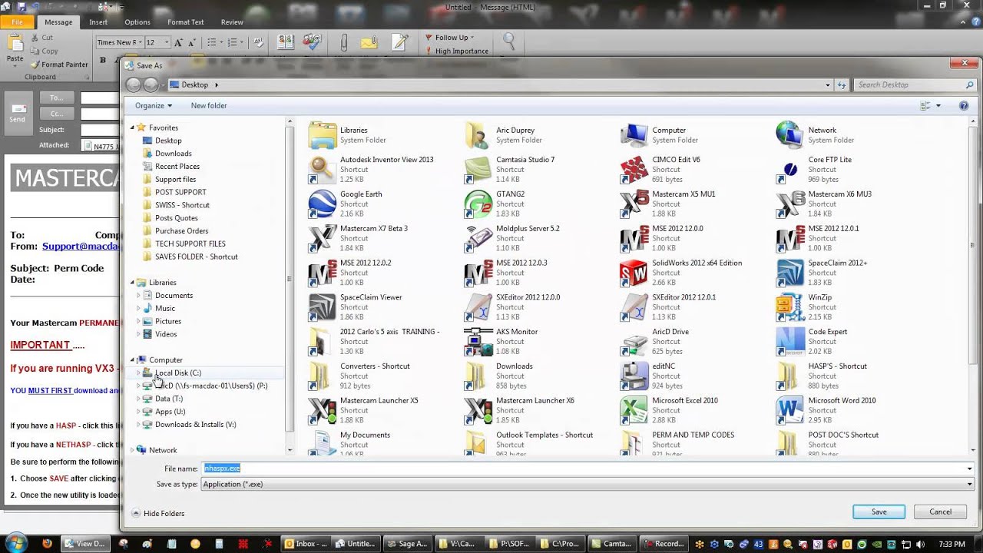Expand the Documents library node
This screenshot has width=983, height=553.
(x=138, y=295)
